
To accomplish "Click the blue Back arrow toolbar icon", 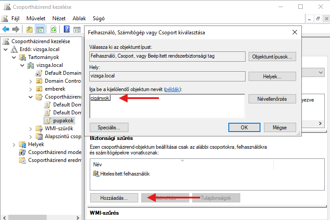I will tap(6, 29).
